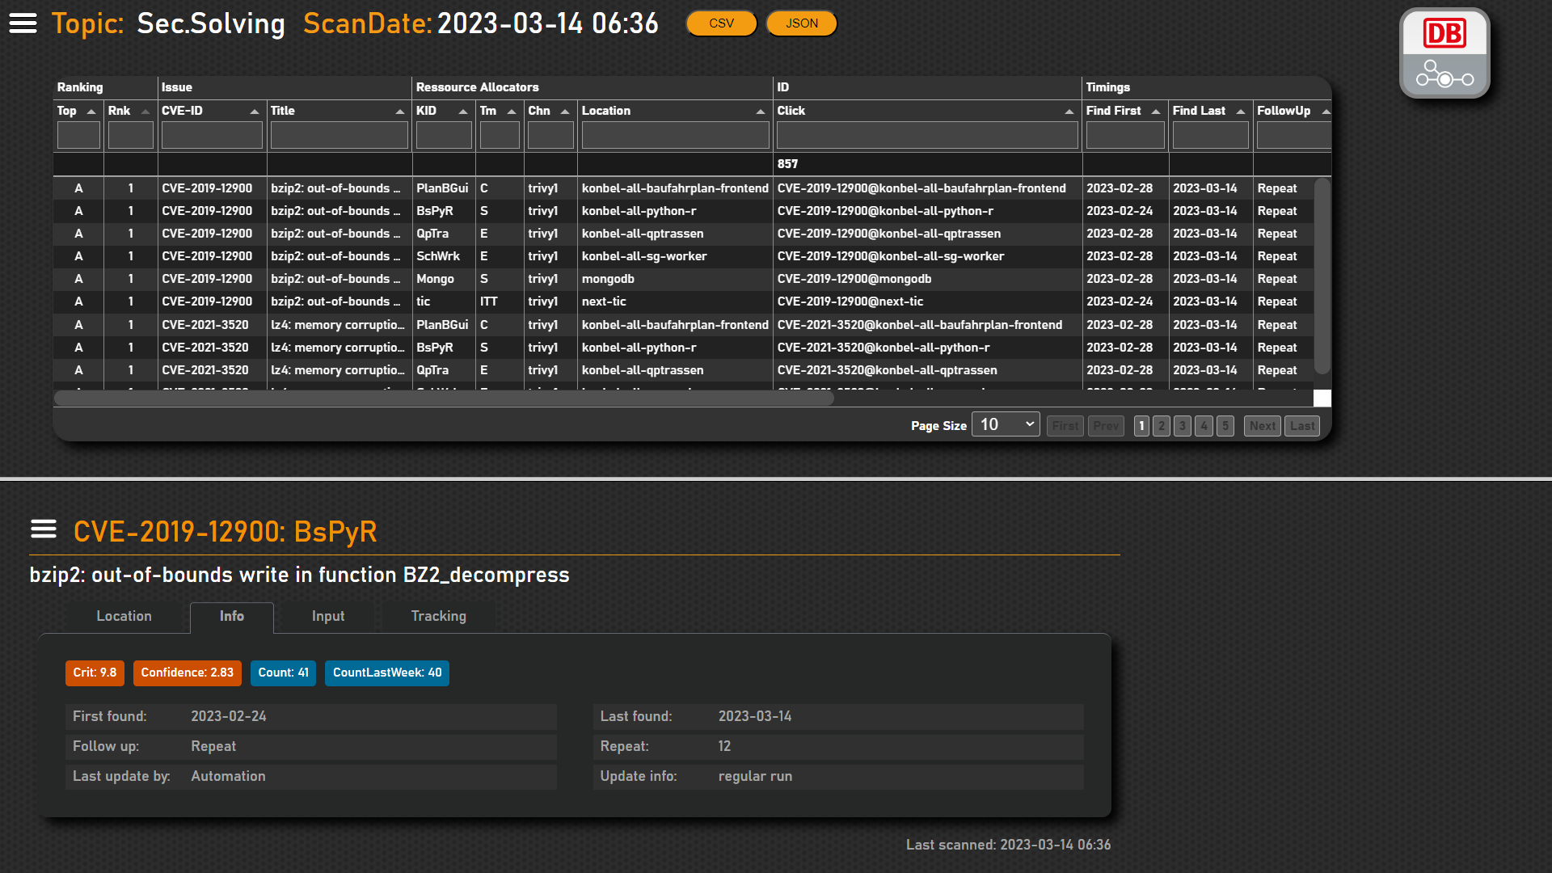The width and height of the screenshot is (1552, 873).
Task: Export results with CSV button
Action: [x=721, y=23]
